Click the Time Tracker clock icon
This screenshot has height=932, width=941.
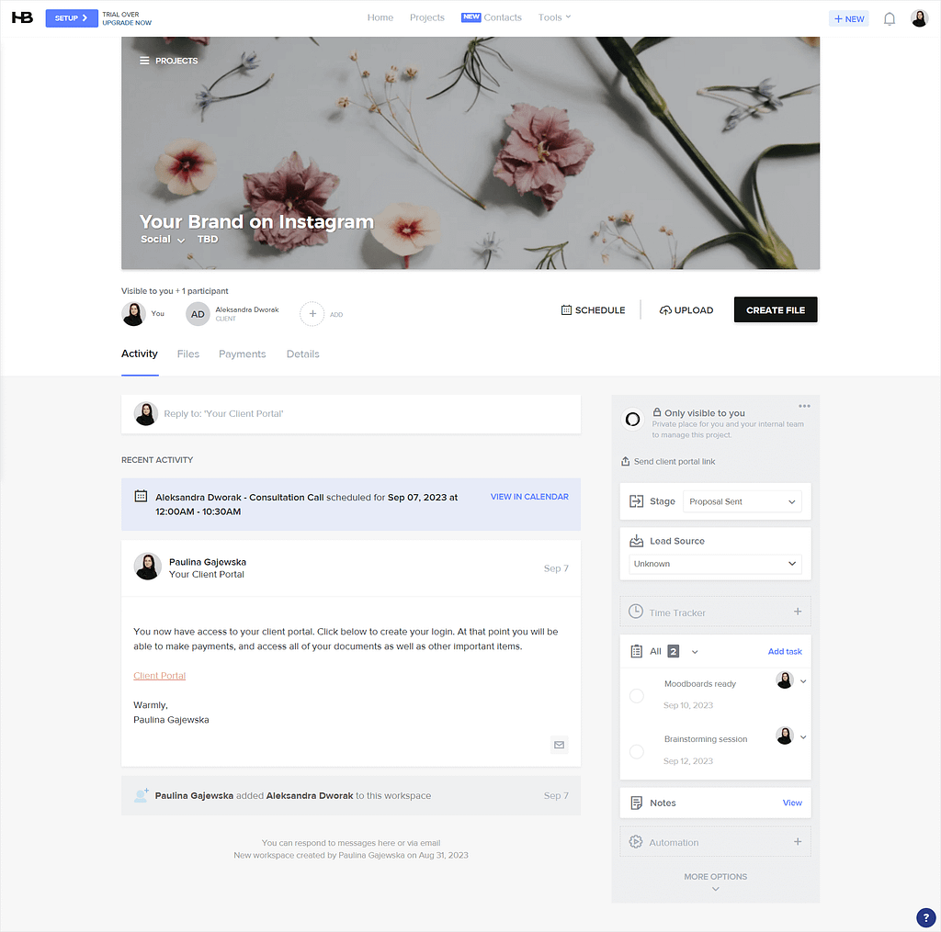point(636,612)
